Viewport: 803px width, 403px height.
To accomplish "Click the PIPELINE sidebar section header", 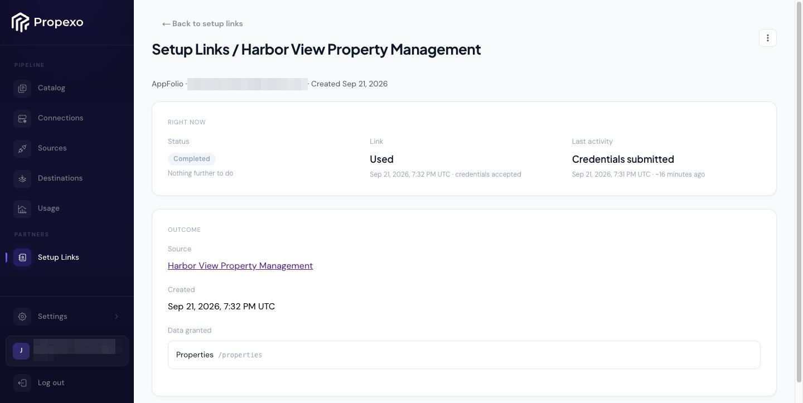I will click(x=30, y=65).
